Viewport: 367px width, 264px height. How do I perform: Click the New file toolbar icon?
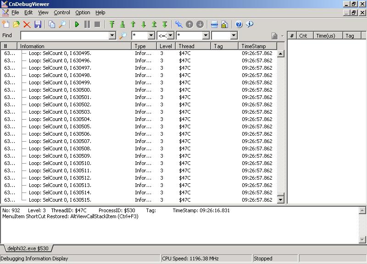tap(6, 24)
